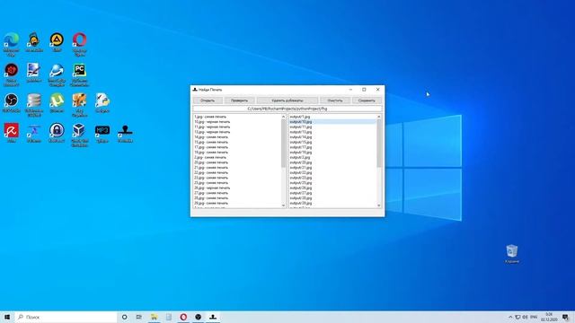Screen dimensions: 575x323
Task: Select row '27.jpg - синяя печать'
Action: click(237, 193)
